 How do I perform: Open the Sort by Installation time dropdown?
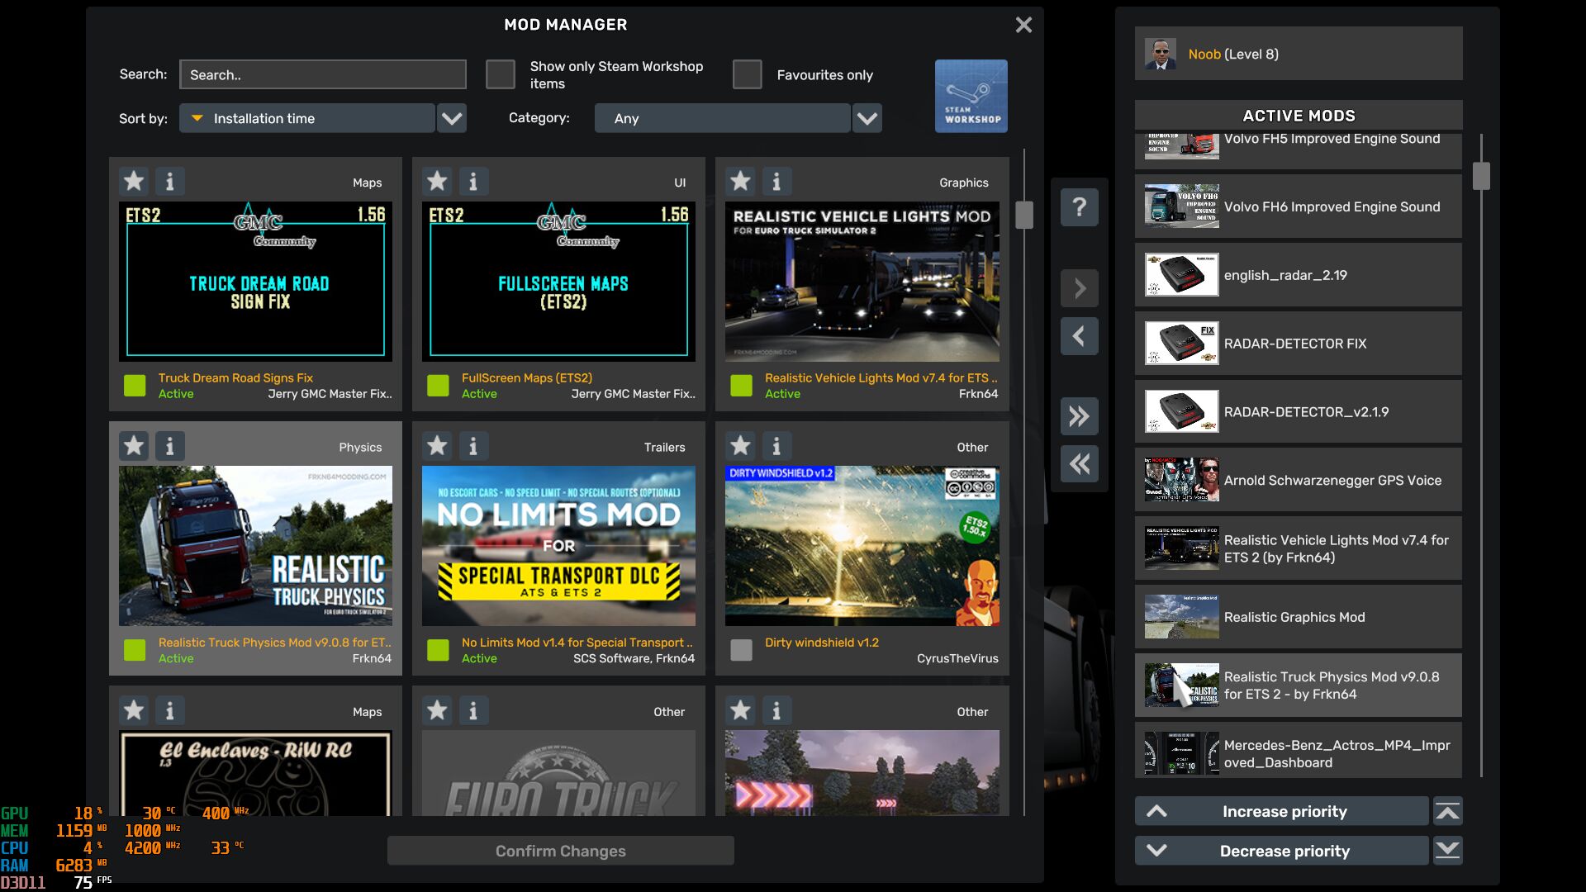pos(451,118)
